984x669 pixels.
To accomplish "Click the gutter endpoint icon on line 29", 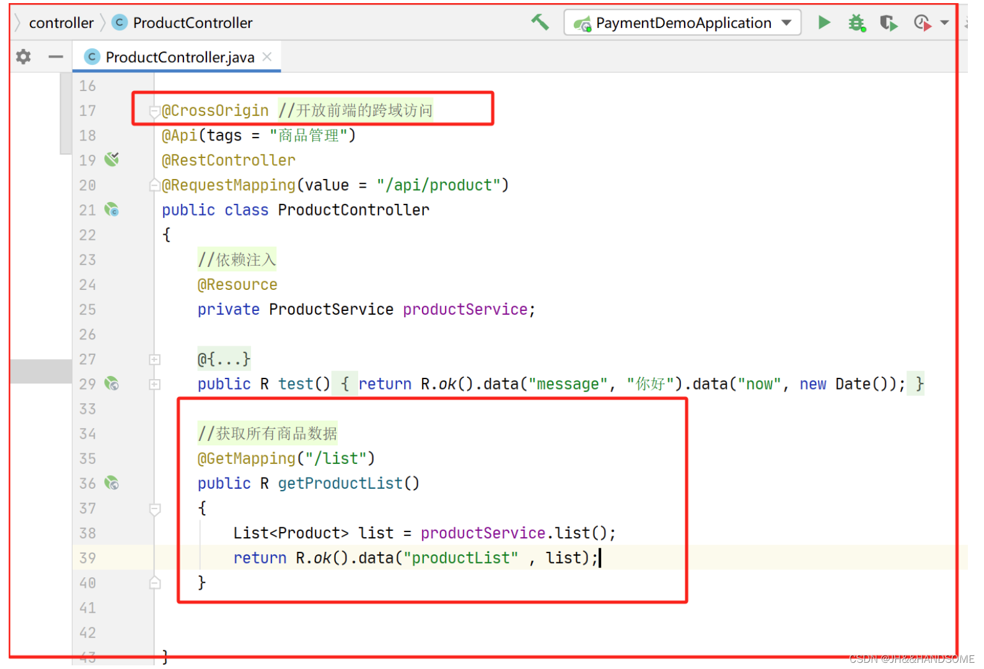I will click(112, 384).
